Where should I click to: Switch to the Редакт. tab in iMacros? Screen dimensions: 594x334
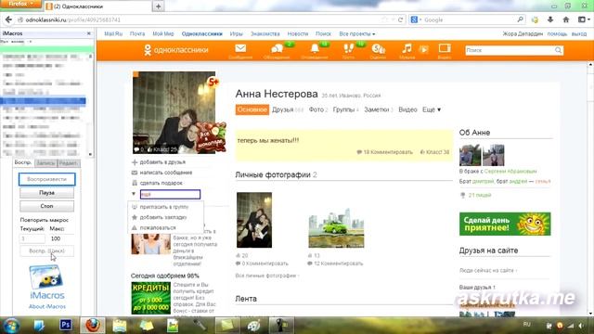pyautogui.click(x=69, y=163)
